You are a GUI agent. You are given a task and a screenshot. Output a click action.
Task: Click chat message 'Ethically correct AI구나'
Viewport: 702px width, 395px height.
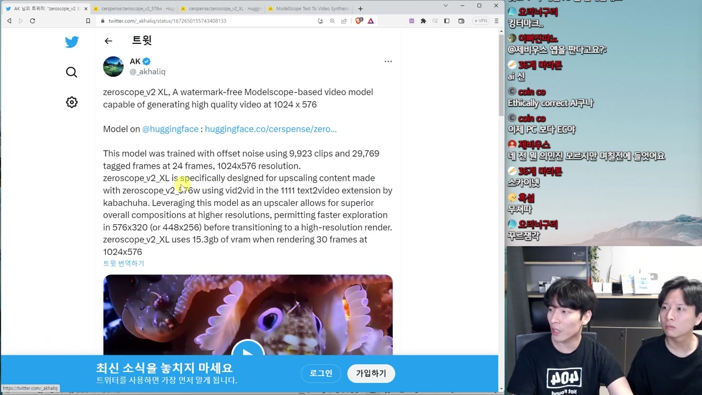point(551,103)
